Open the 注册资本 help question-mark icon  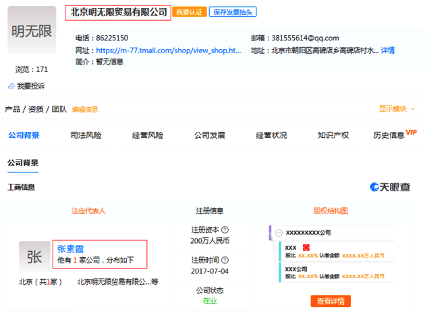pos(225,230)
